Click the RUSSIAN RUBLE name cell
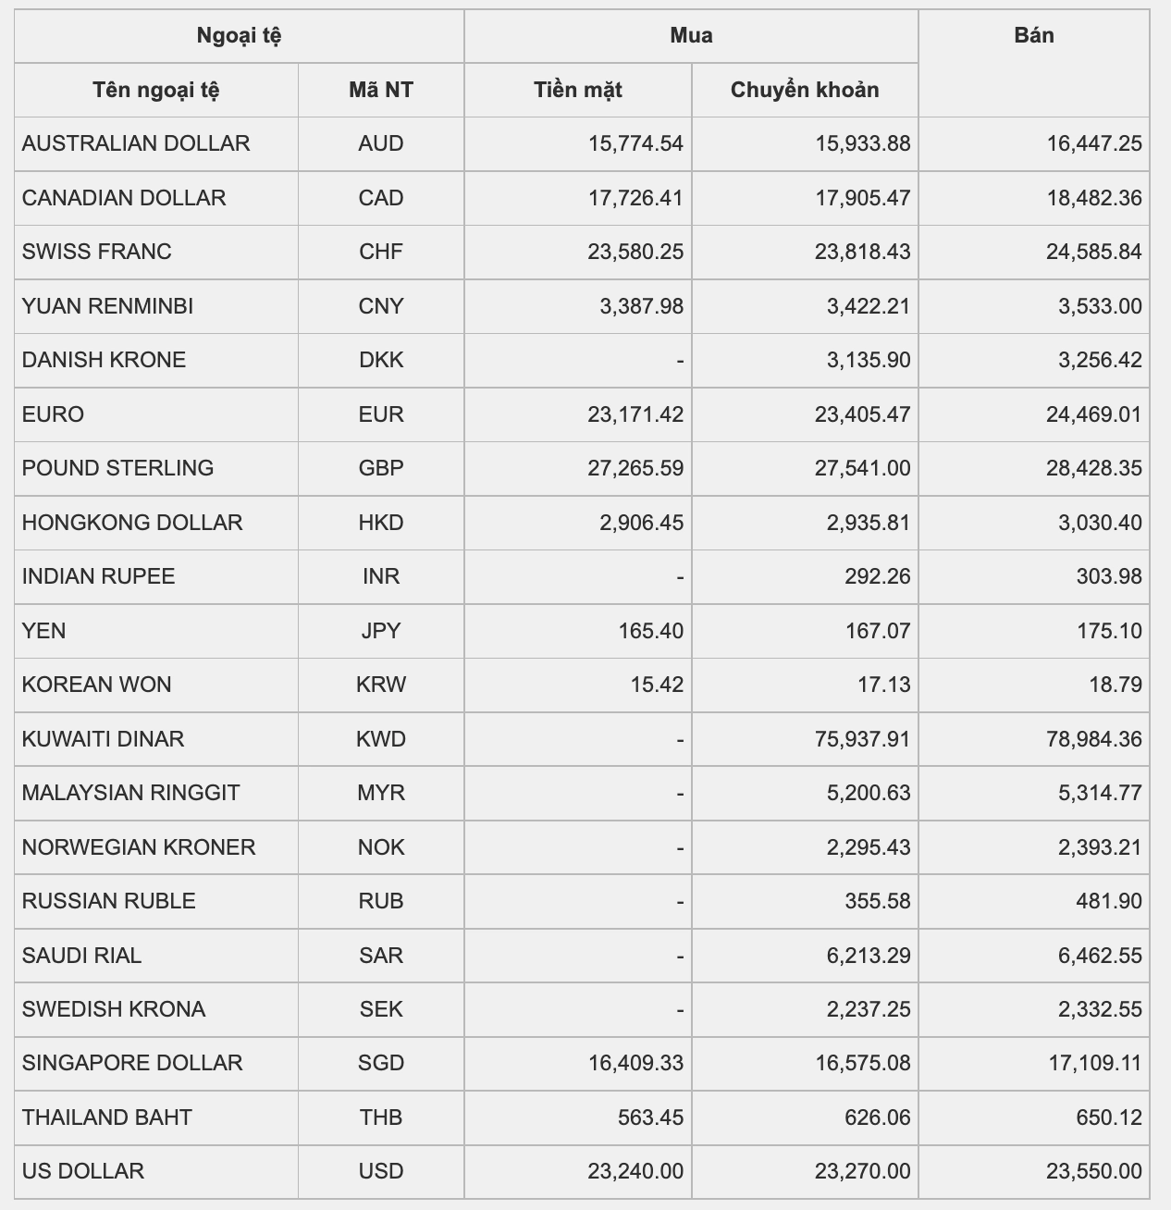 (x=156, y=901)
